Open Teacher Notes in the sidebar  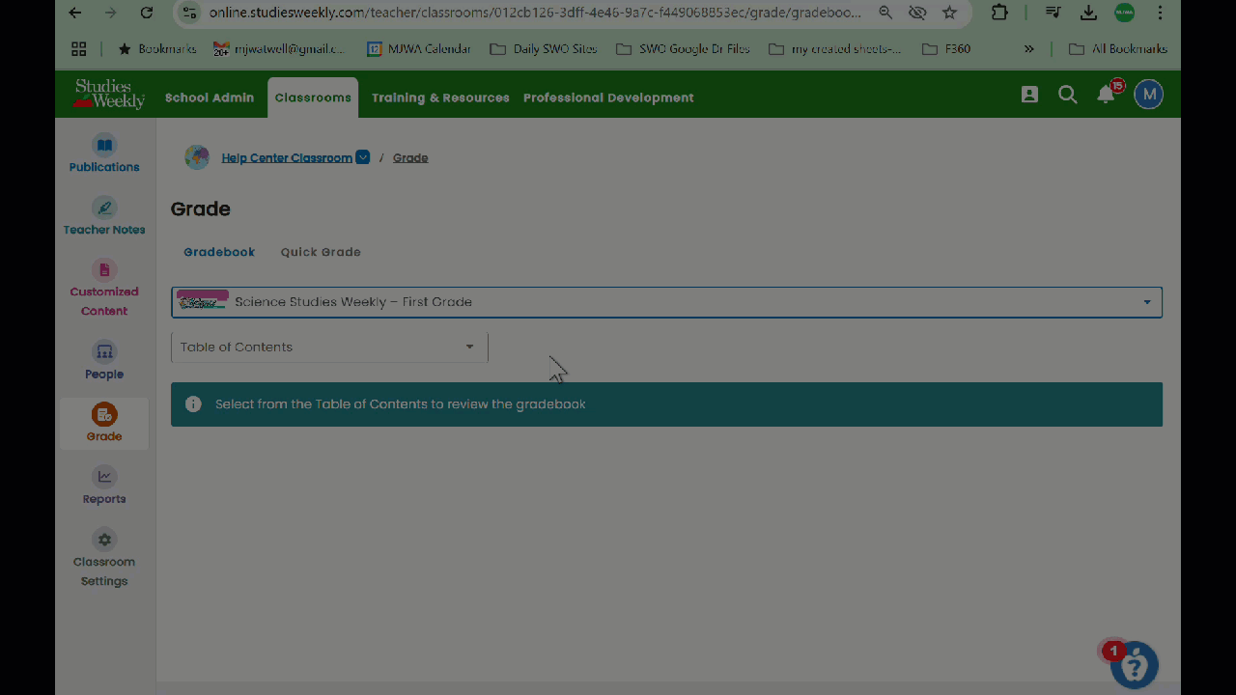pyautogui.click(x=104, y=217)
